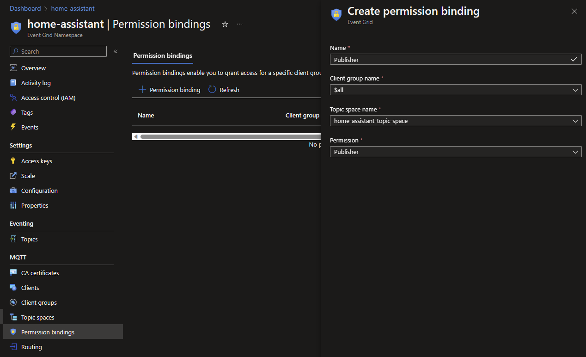
Task: Click the Tags icon in sidebar
Action: coord(13,112)
